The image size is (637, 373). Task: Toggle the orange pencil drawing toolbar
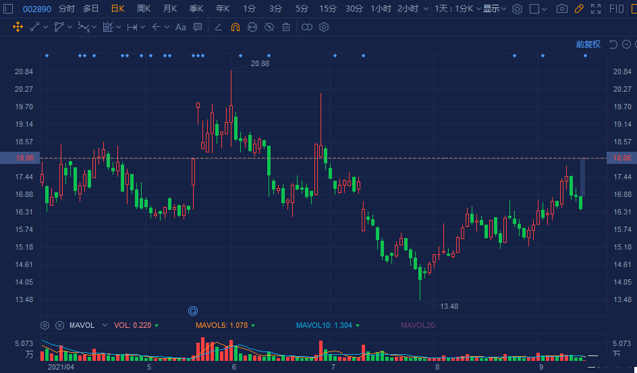[579, 9]
